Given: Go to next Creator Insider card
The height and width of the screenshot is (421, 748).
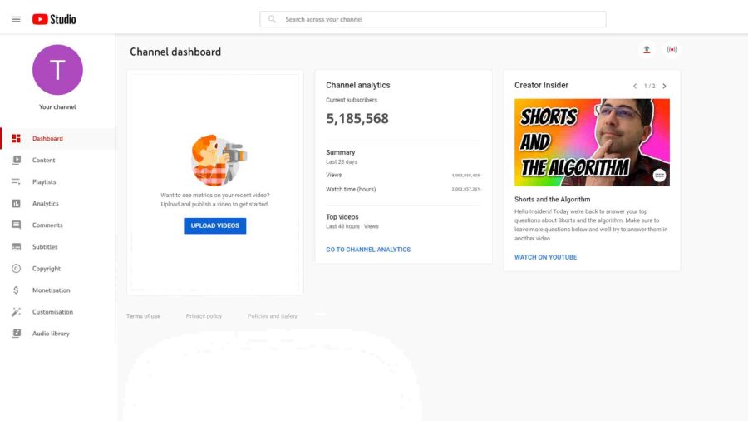Looking at the screenshot, I should 664,86.
